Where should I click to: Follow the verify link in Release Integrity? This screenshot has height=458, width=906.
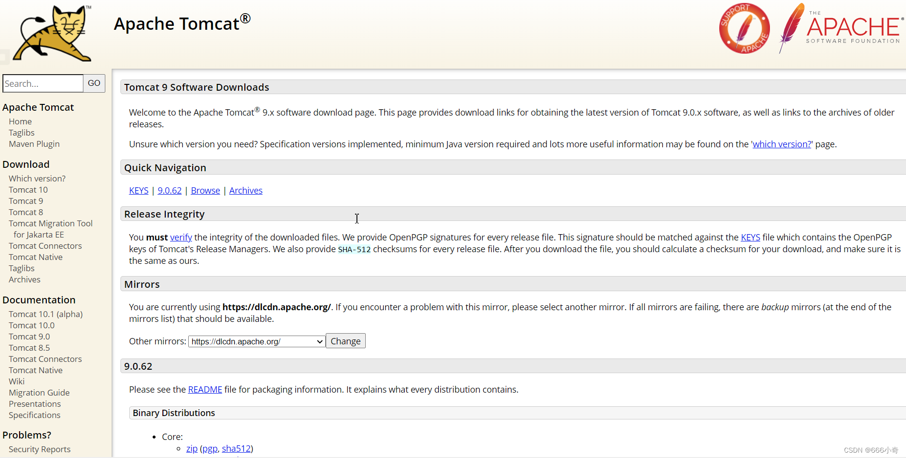coord(181,238)
